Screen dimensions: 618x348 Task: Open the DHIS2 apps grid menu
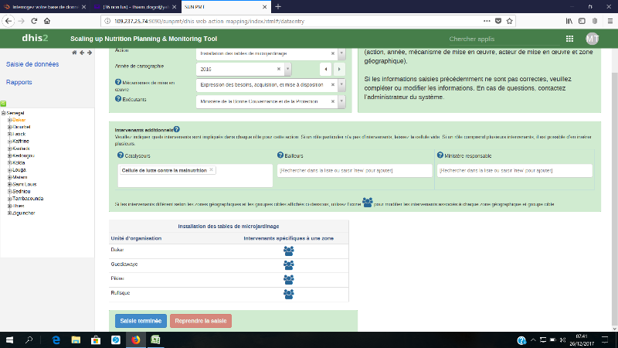coord(569,39)
